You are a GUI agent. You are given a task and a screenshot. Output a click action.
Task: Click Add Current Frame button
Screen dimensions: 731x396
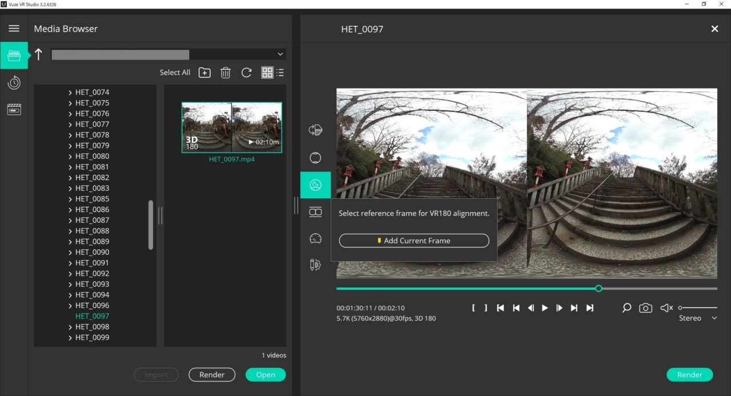click(x=414, y=241)
